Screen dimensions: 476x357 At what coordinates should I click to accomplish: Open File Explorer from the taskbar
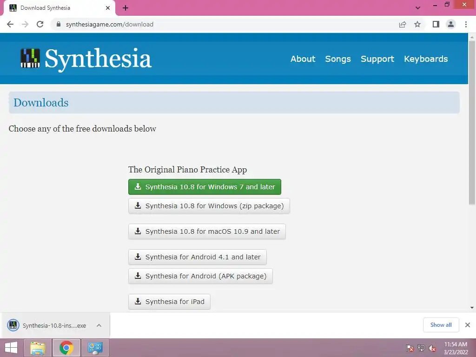38,348
